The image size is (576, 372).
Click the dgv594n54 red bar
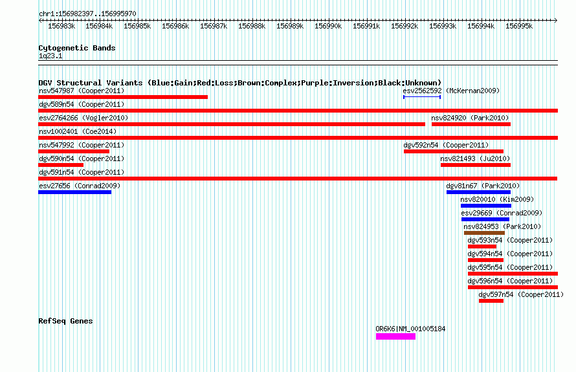click(x=485, y=260)
